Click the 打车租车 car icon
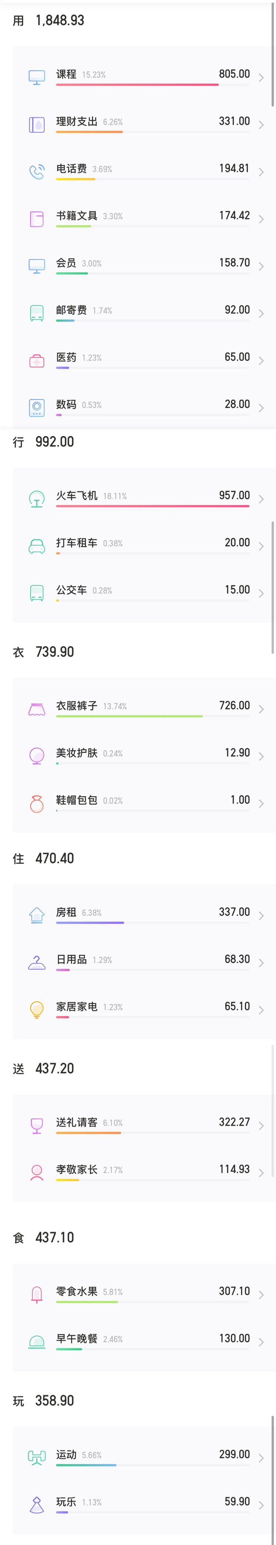The height and width of the screenshot is (1545, 276). point(36,546)
